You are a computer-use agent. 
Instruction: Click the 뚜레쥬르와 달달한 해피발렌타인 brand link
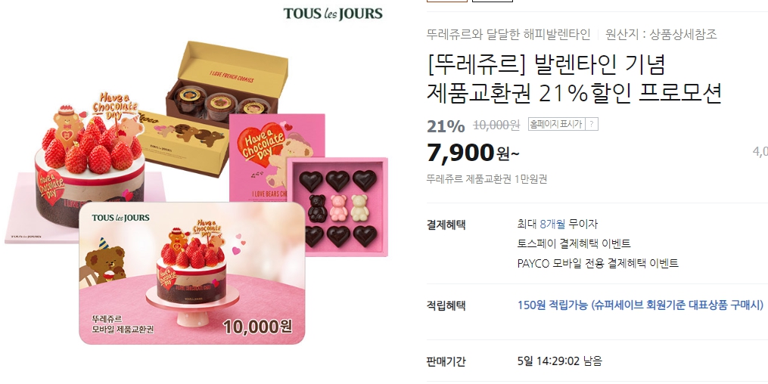pos(508,34)
